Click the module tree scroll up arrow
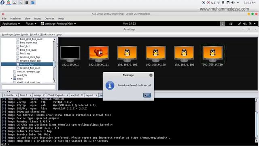 point(54,39)
